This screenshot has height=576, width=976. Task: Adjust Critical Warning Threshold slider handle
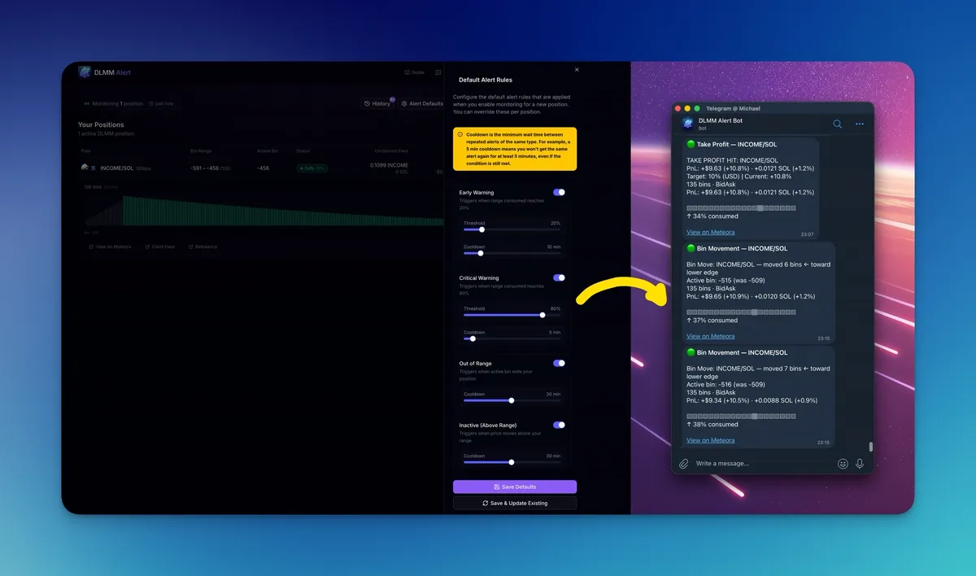pyautogui.click(x=542, y=315)
